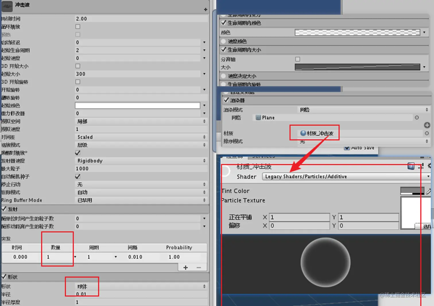Toggle 生命周期内颜色 module checkmark
The image size is (434, 306).
tap(224, 23)
